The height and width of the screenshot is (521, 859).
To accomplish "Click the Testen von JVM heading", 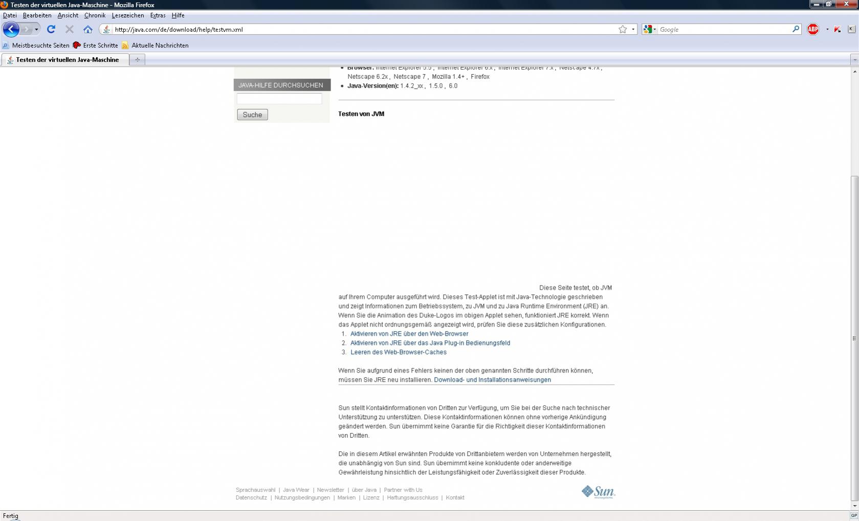I will coord(361,114).
